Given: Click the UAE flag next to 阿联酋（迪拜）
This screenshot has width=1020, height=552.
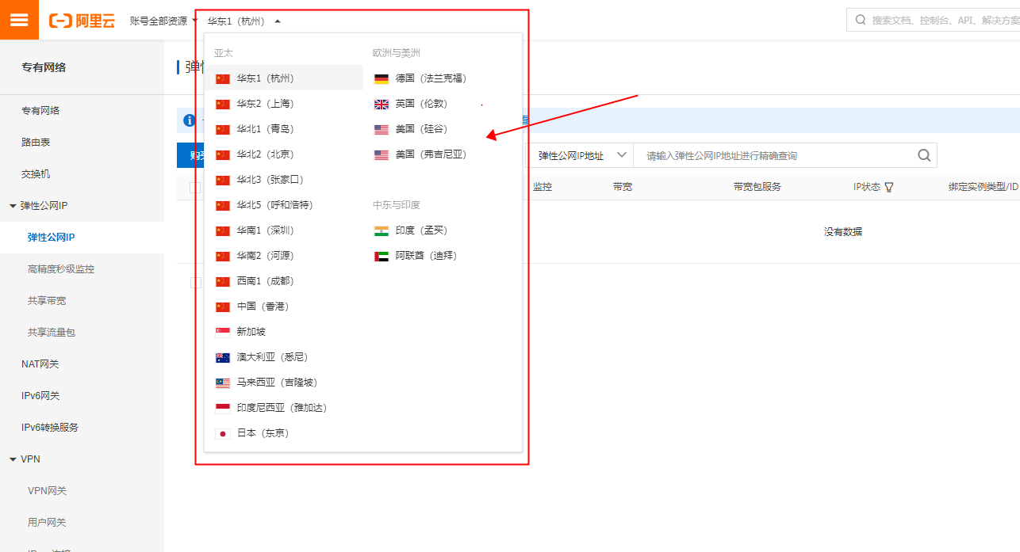Looking at the screenshot, I should pyautogui.click(x=382, y=256).
